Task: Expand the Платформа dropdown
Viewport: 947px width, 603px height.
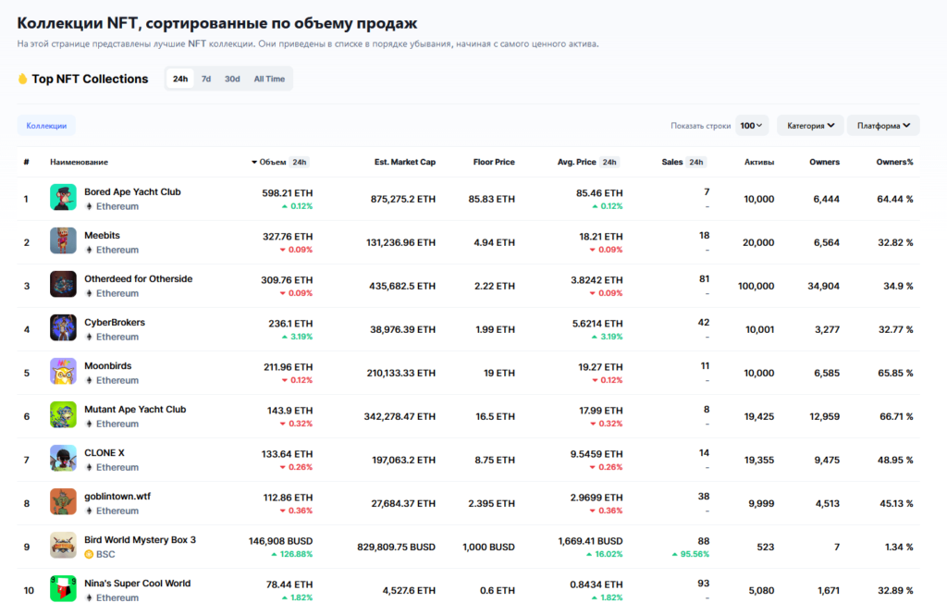Action: coord(883,126)
